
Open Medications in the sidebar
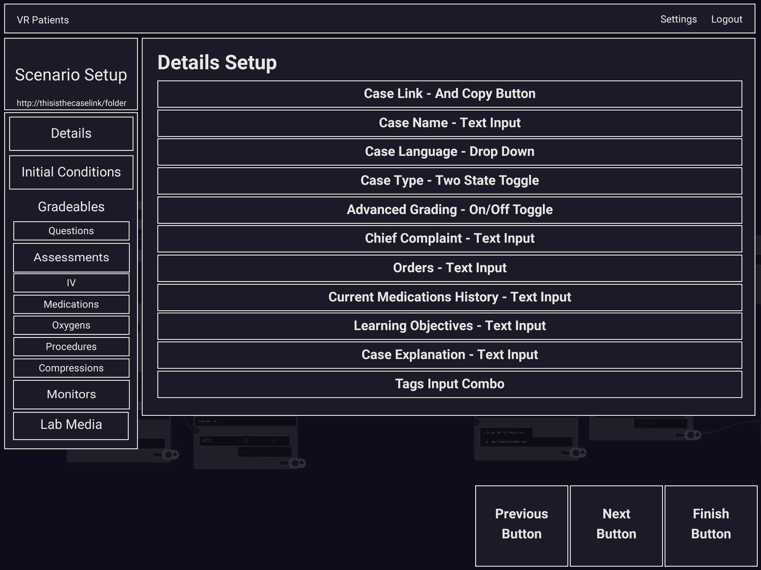71,304
